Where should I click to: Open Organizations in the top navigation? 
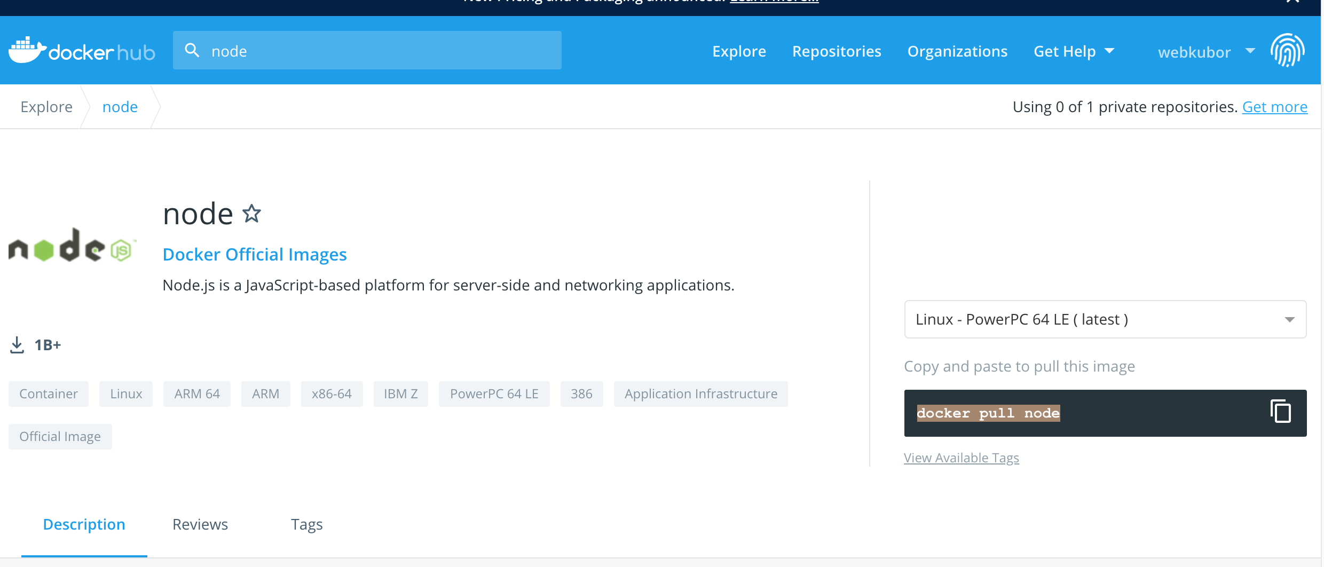(x=957, y=51)
